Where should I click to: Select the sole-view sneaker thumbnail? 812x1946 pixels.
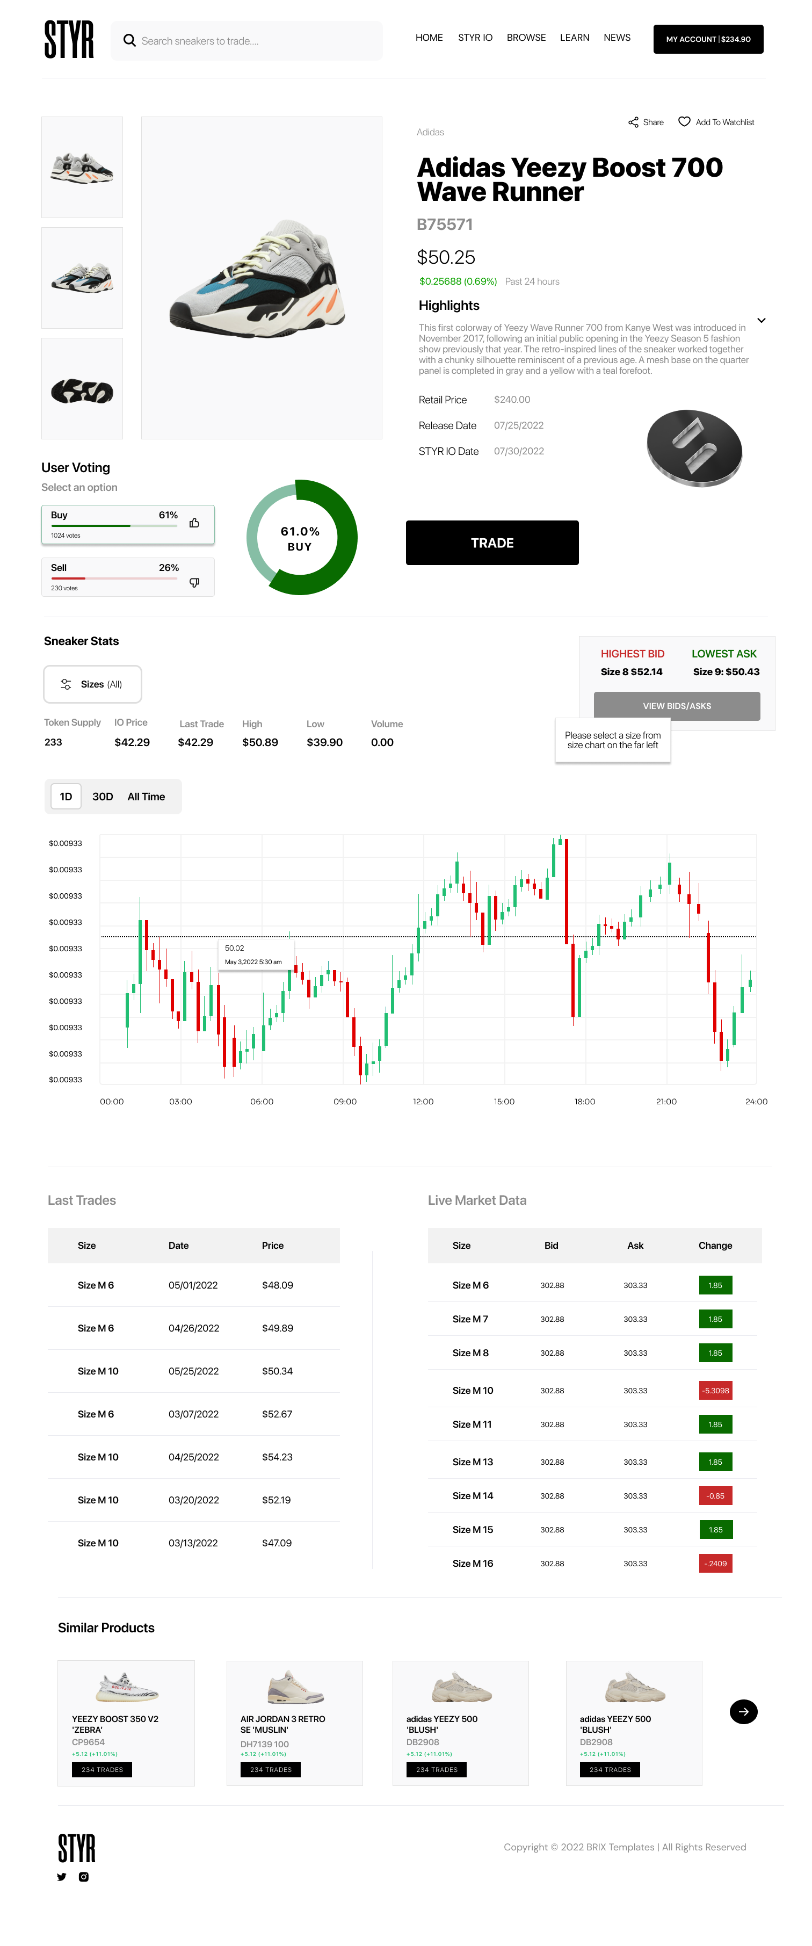82,388
